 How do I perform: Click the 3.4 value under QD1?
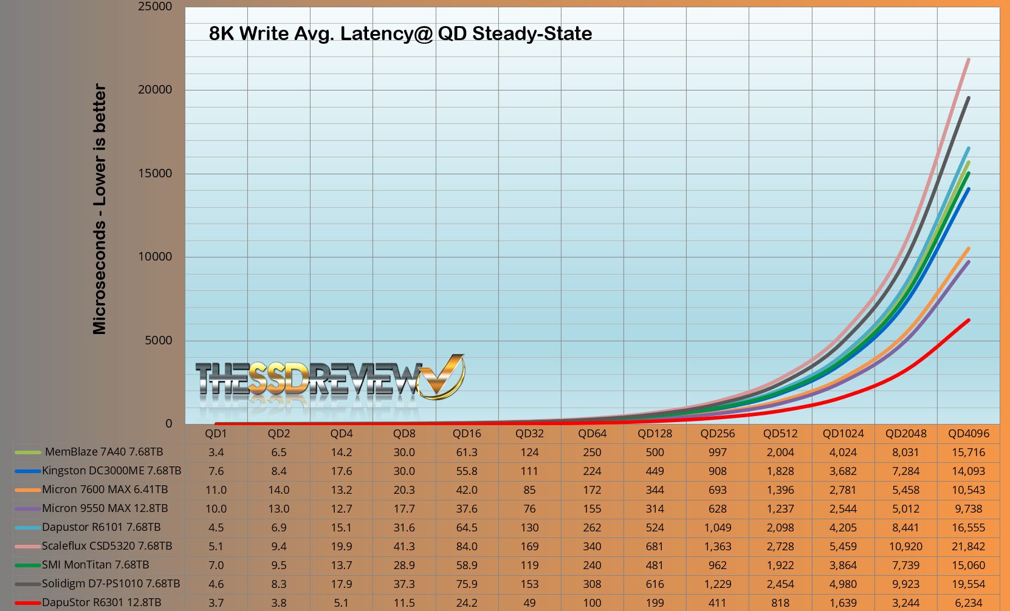pos(216,452)
